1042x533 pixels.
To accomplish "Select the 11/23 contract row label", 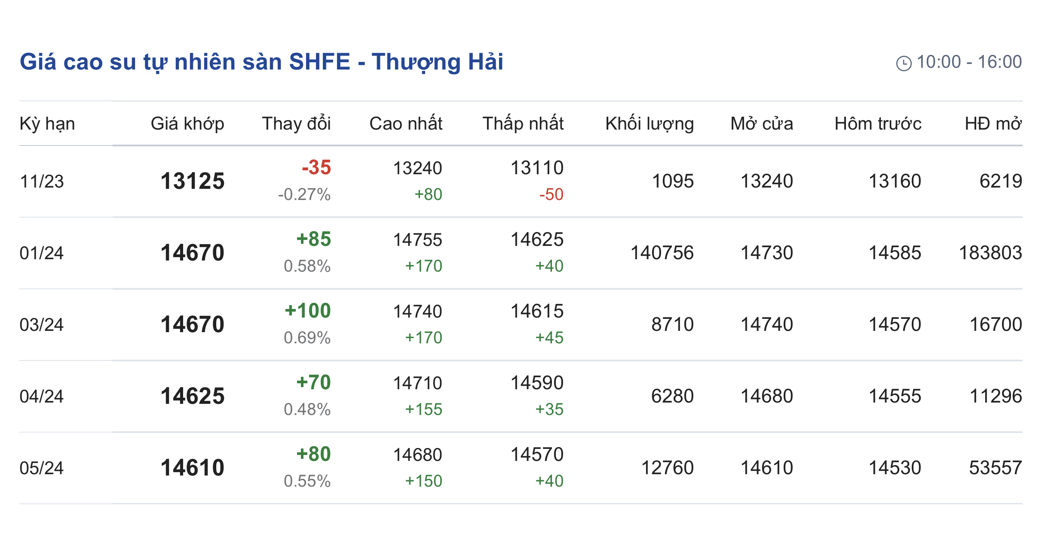I will (x=42, y=182).
